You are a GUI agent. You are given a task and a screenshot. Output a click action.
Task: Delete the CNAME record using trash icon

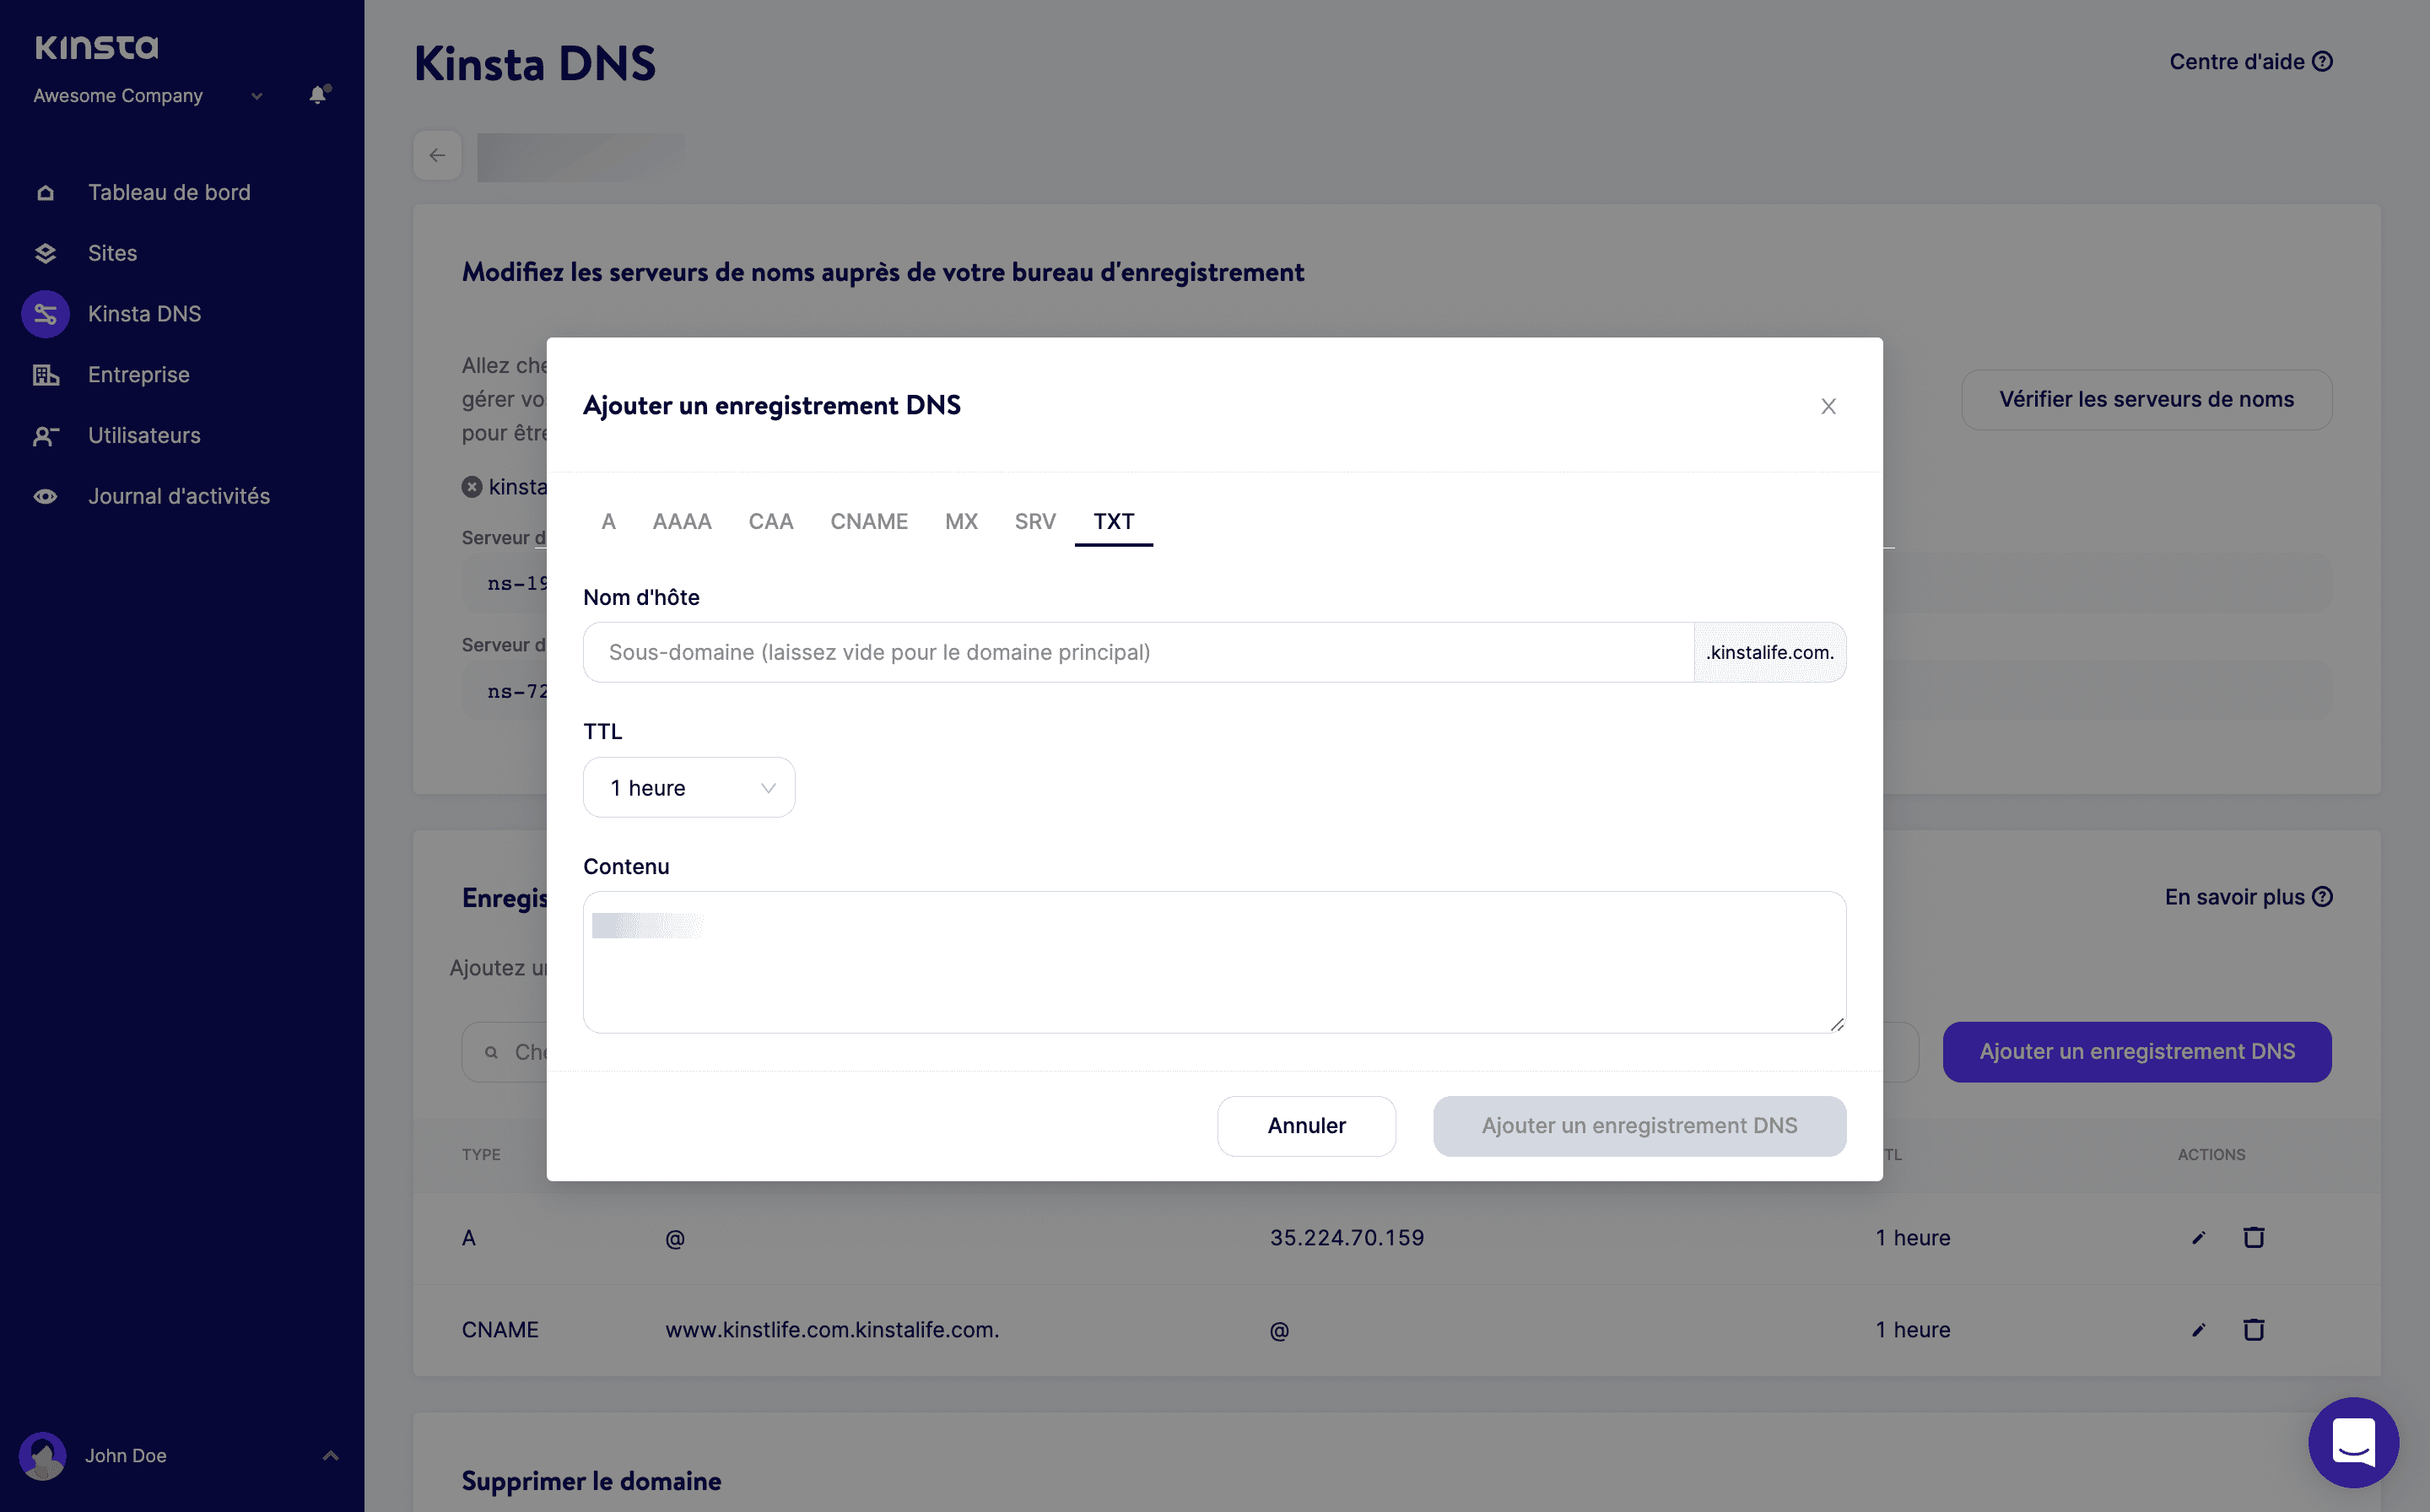pos(2253,1329)
